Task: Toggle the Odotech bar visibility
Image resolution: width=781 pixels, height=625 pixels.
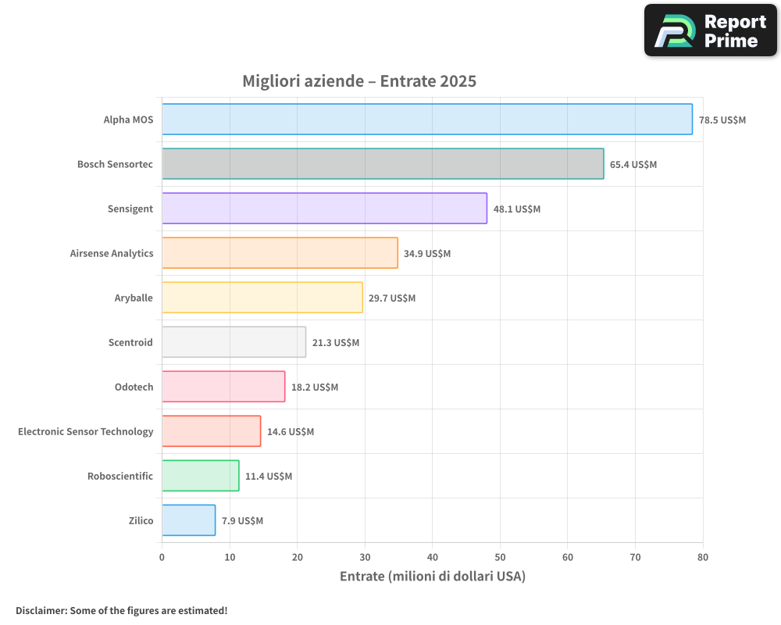Action: (223, 387)
